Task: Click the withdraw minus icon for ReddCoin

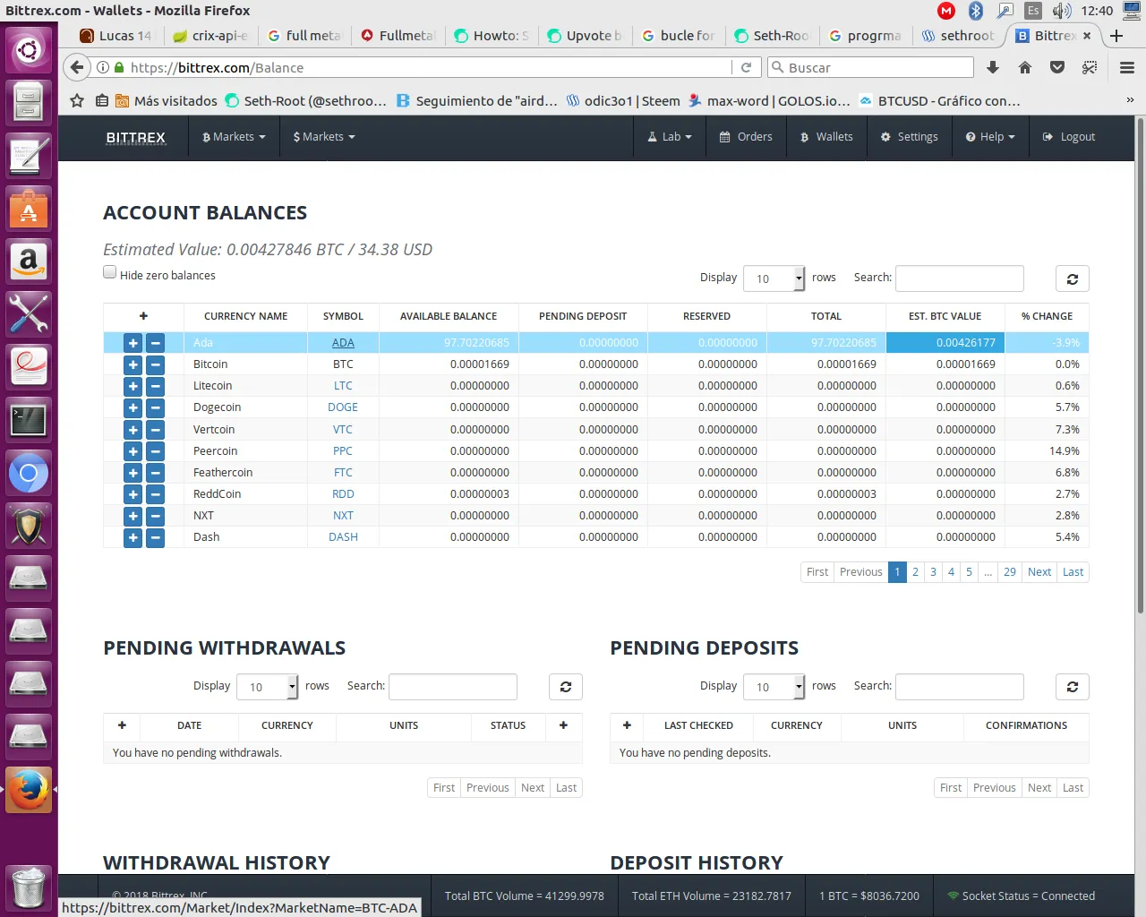Action: 155,494
